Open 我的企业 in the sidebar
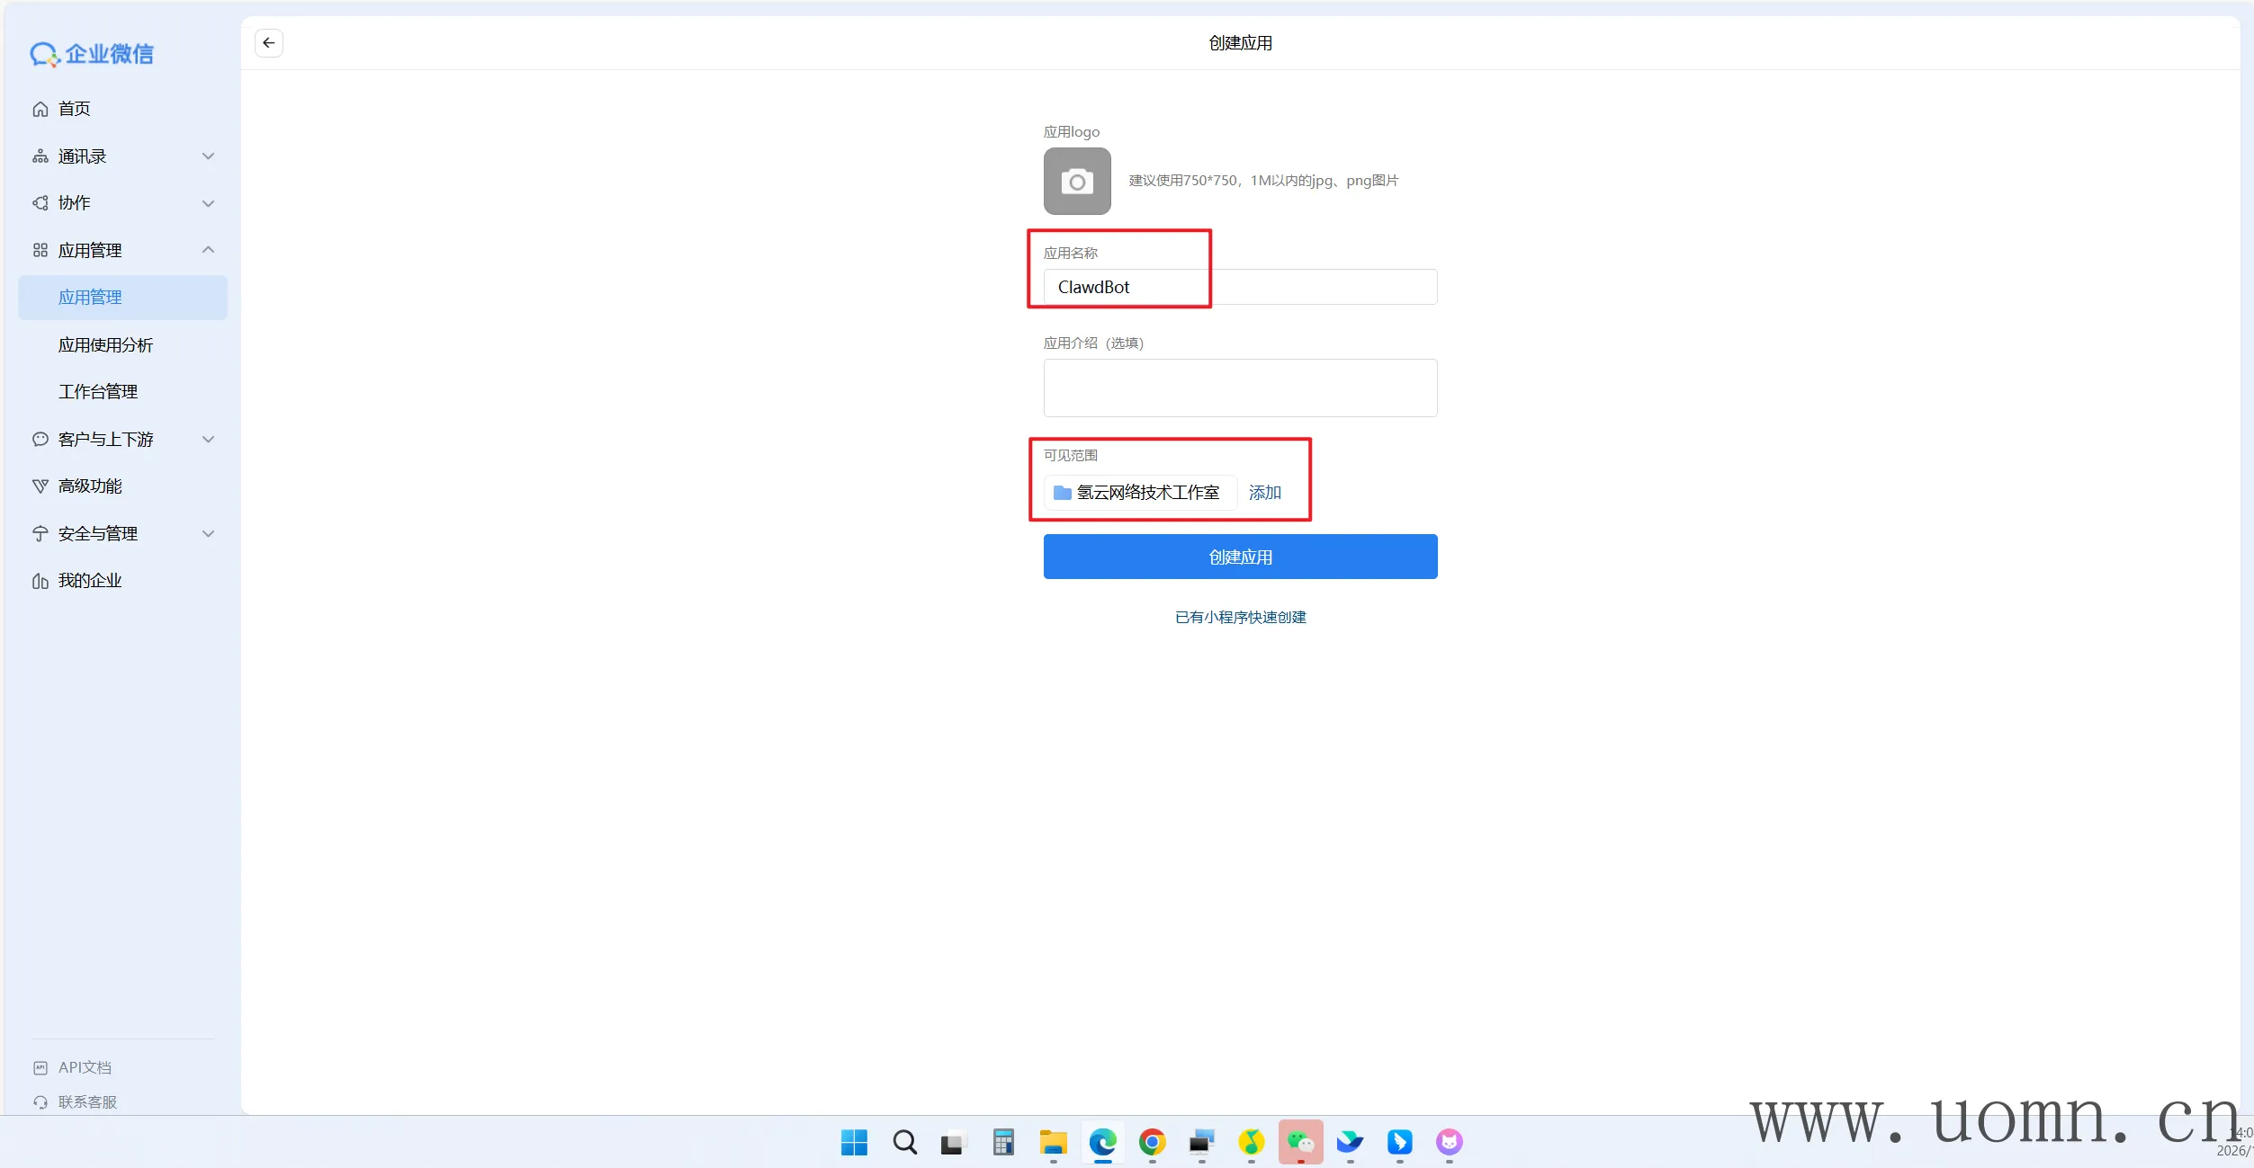 [90, 581]
